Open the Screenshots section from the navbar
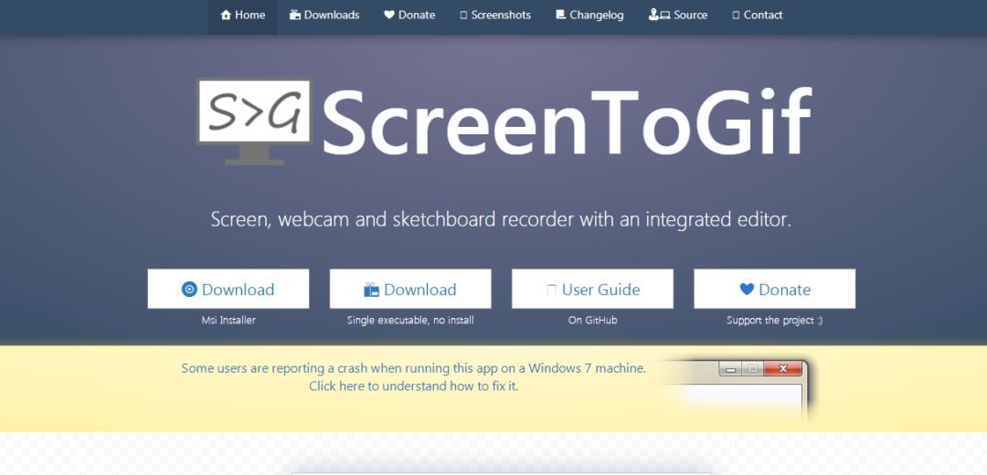The image size is (987, 475). (x=495, y=16)
